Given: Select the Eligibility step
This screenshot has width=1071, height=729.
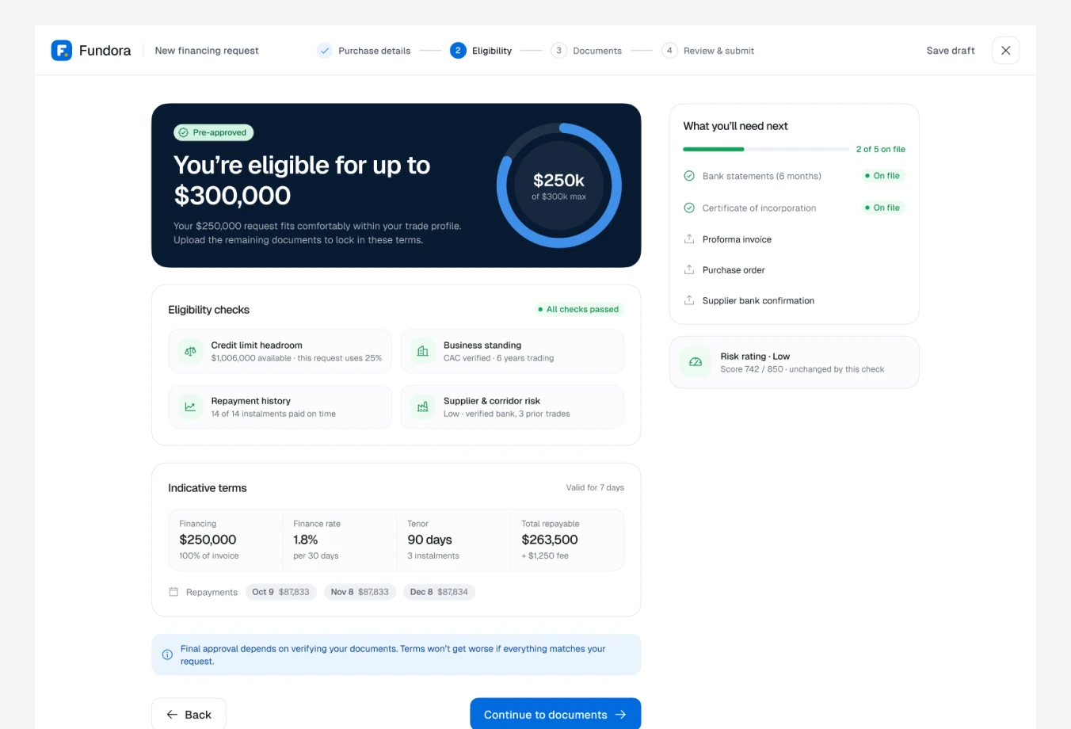Looking at the screenshot, I should tap(481, 51).
